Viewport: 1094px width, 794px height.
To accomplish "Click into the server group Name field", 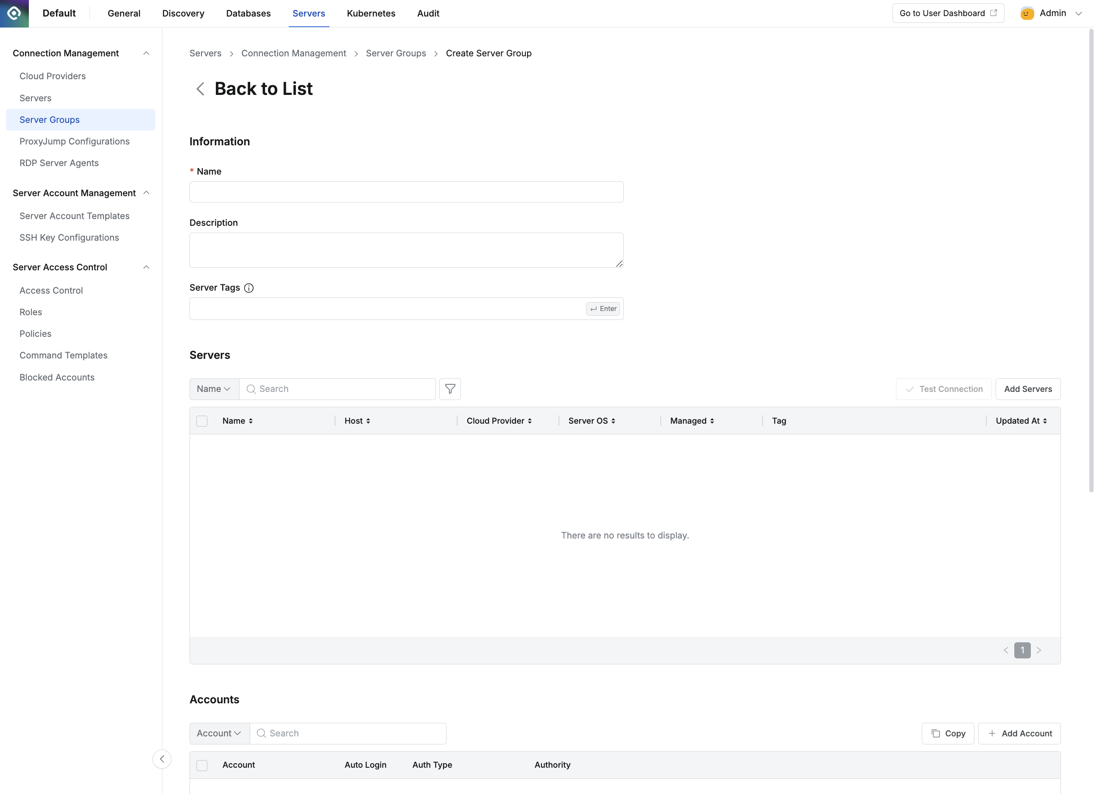I will pos(406,192).
